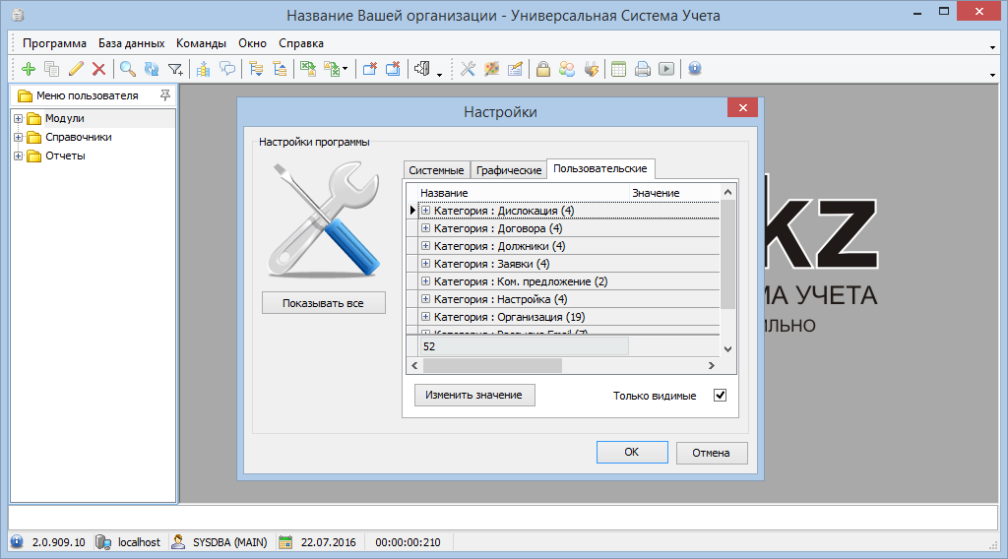Click the pencil Edit icon in toolbar
The width and height of the screenshot is (1008, 559).
(76, 69)
